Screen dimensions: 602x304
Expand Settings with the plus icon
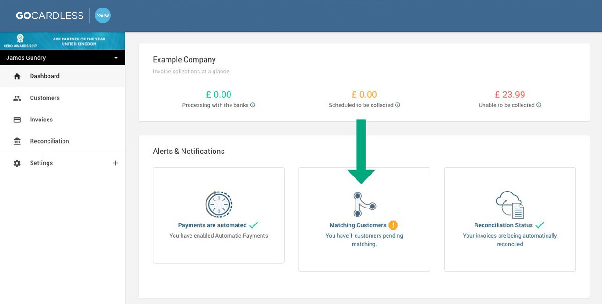click(115, 163)
